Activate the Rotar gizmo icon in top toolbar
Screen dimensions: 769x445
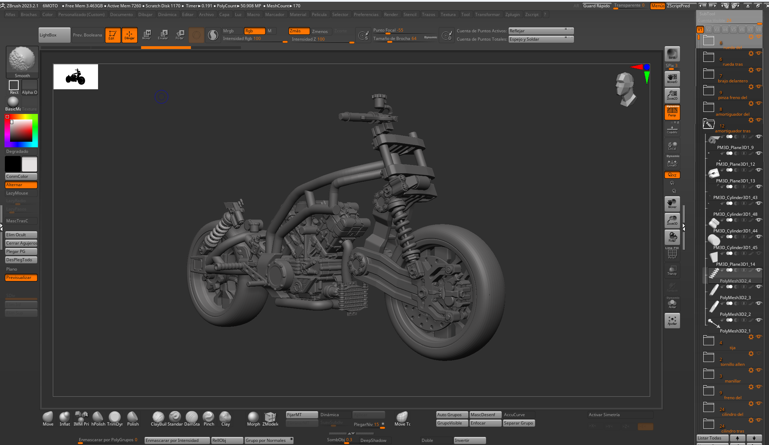click(x=180, y=34)
